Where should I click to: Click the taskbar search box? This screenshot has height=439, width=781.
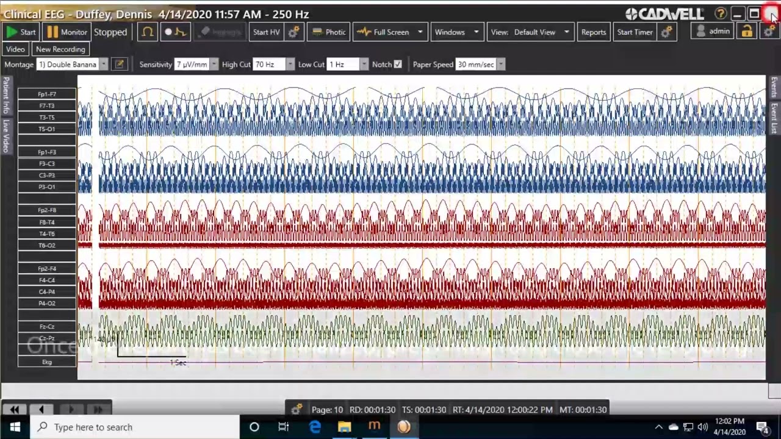pyautogui.click(x=134, y=427)
